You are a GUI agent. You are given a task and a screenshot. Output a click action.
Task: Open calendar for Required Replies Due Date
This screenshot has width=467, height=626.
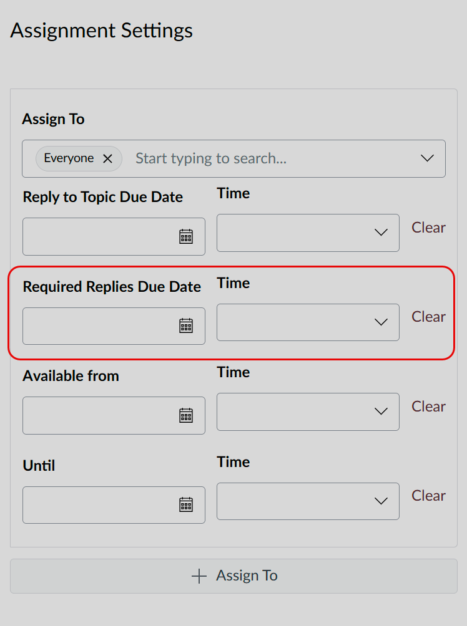pyautogui.click(x=186, y=325)
